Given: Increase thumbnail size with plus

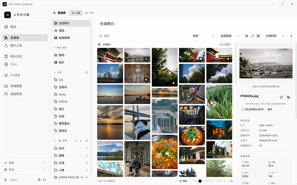Looking at the screenshot, I should 224,181.
